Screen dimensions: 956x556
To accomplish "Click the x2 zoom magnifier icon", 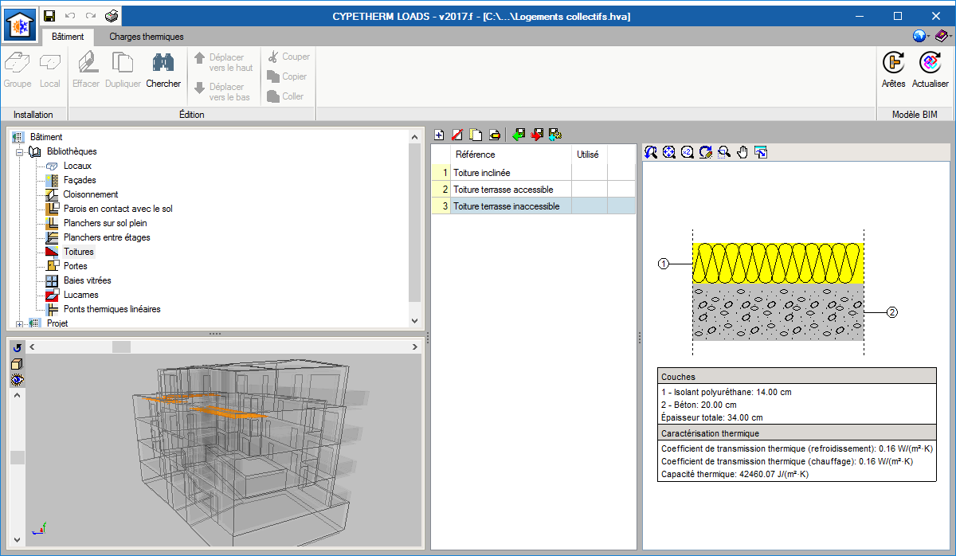I will tap(688, 152).
